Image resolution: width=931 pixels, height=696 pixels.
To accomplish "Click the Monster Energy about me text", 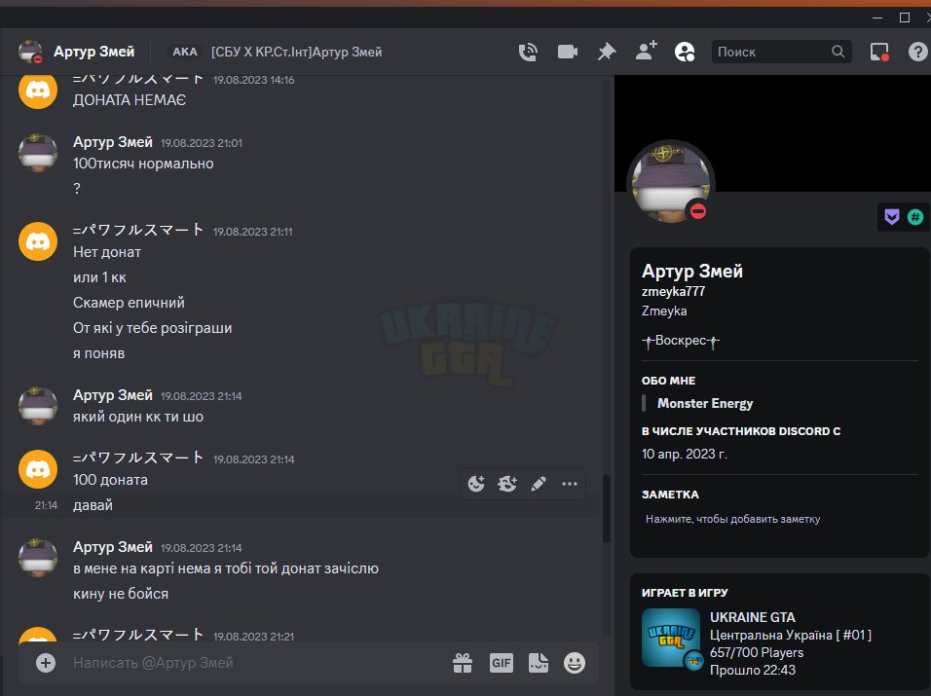I will (705, 403).
